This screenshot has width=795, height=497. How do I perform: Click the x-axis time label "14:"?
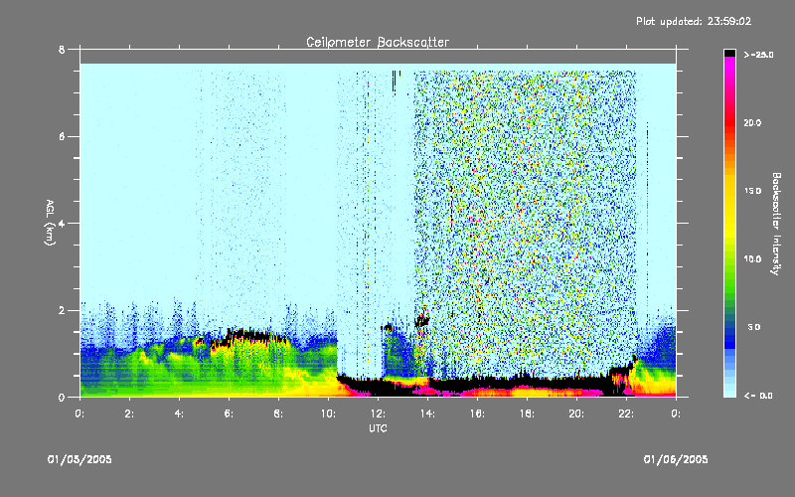click(x=427, y=414)
